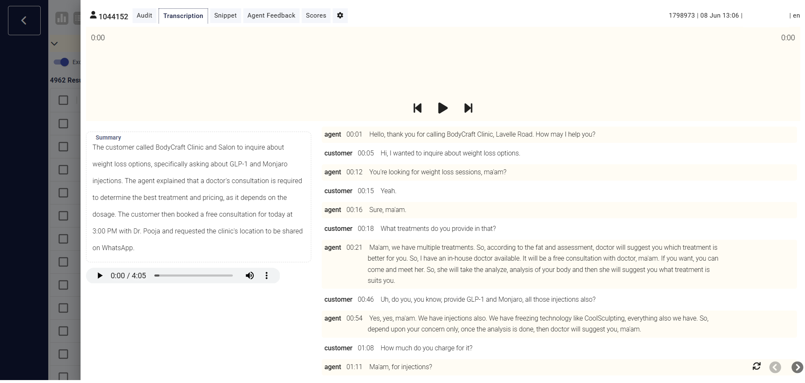Click the agent 01:11 'for injections?' line
The width and height of the screenshot is (805, 383).
point(559,367)
